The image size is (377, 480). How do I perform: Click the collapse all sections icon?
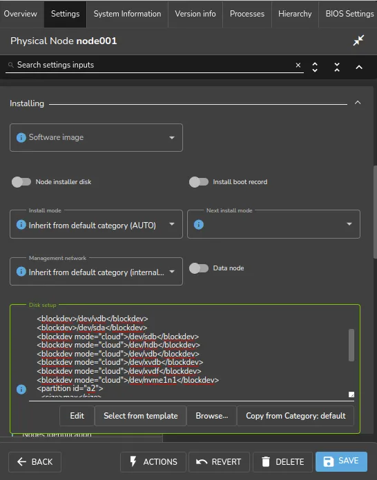[x=337, y=67]
